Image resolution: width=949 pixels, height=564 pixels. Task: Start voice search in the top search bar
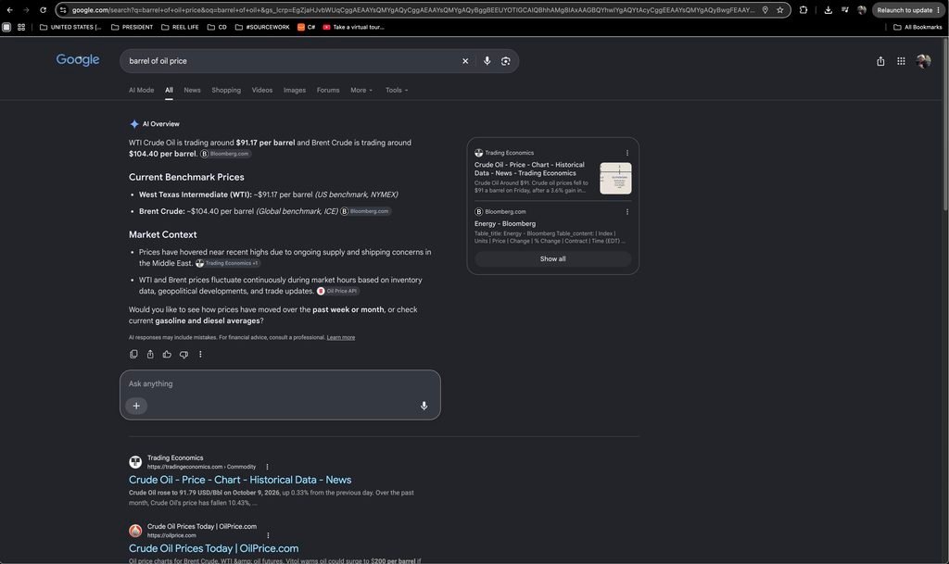487,61
